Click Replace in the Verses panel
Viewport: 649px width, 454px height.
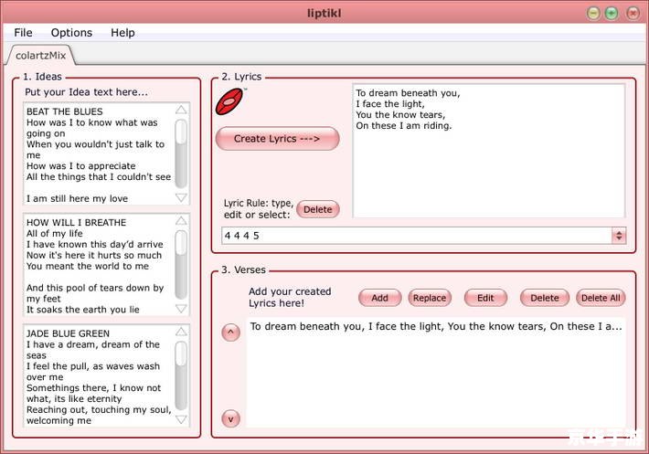(x=429, y=298)
